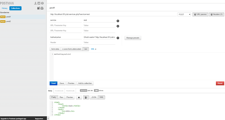Click the red Reset button
The width and height of the screenshot is (225, 120).
[x=220, y=83]
